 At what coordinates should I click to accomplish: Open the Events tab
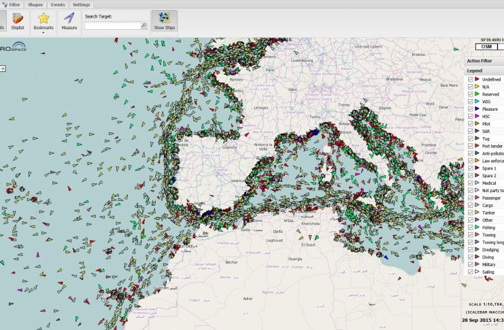[58, 4]
